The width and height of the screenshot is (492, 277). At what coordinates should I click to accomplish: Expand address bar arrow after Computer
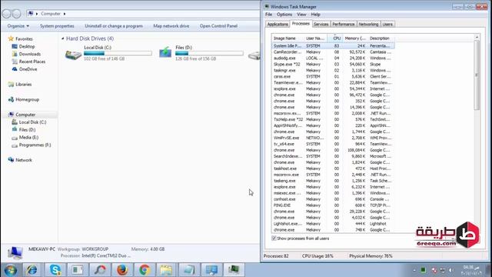(65, 14)
